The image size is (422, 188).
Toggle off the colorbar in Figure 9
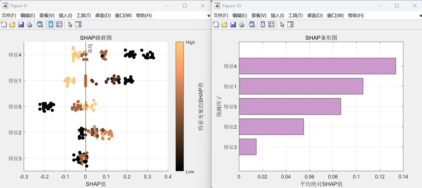click(51, 24)
